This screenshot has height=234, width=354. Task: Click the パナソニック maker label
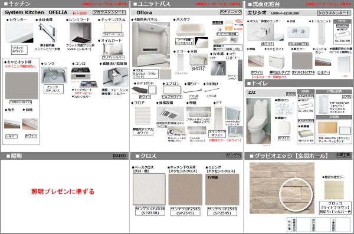pyautogui.click(x=231, y=12)
